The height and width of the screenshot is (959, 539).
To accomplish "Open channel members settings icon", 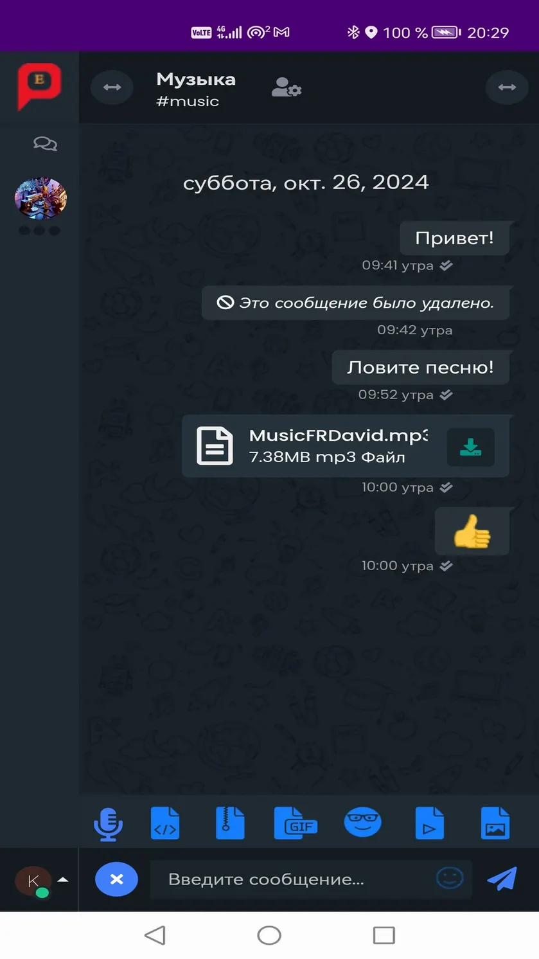I will click(287, 87).
